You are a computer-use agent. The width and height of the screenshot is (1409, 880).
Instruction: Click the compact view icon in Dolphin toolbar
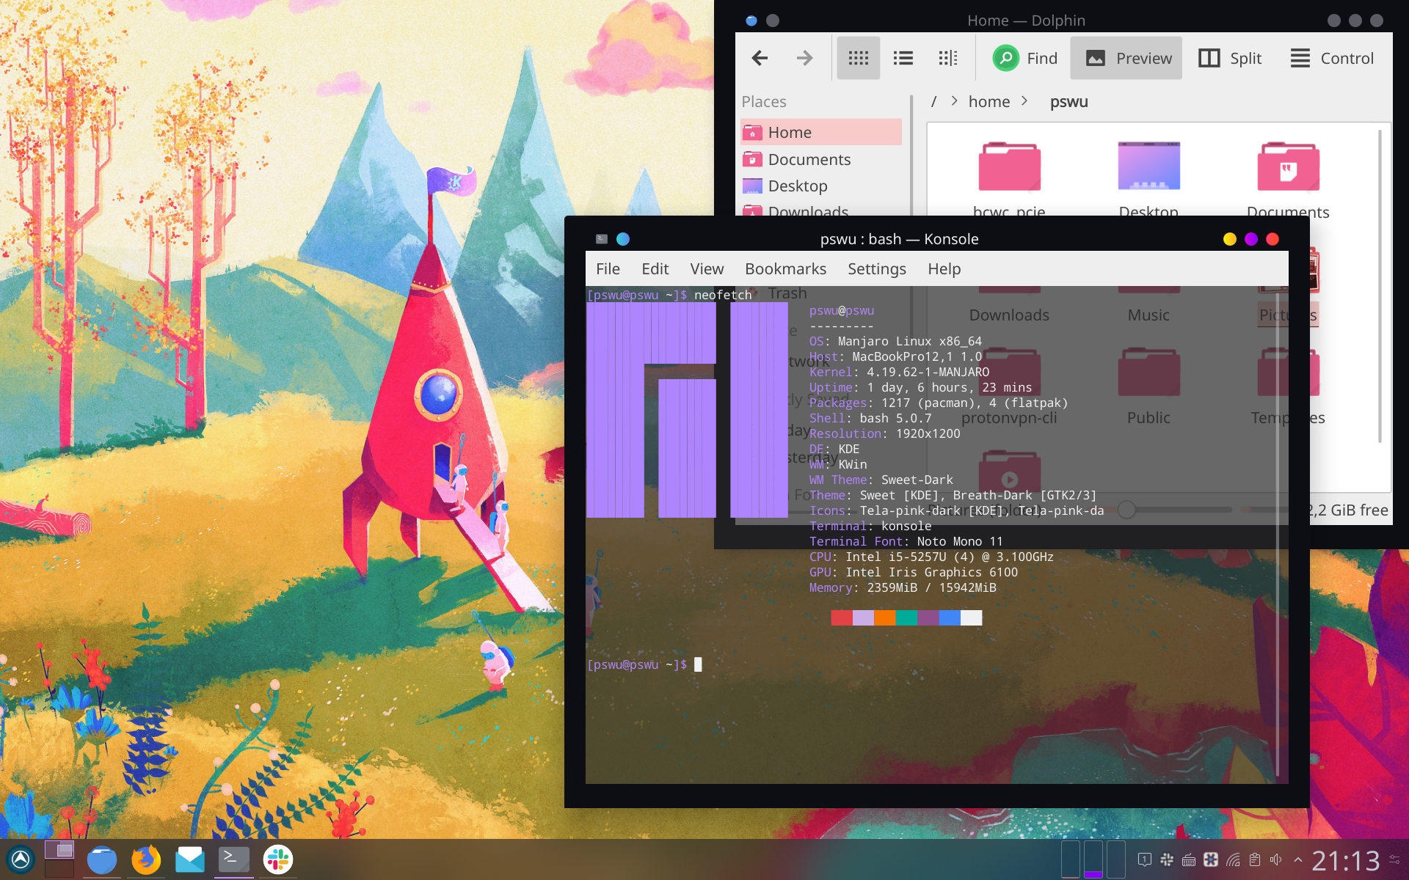tap(947, 58)
